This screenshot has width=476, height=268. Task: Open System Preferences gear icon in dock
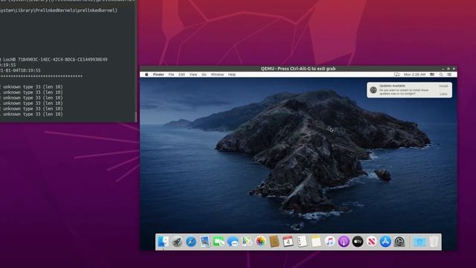(x=399, y=242)
